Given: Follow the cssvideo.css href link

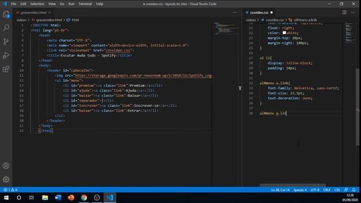Looking at the screenshot, I should [118, 50].
